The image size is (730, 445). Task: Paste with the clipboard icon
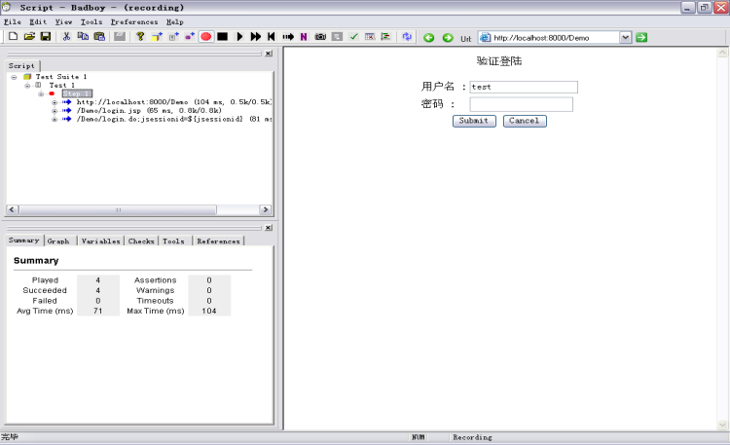99,36
